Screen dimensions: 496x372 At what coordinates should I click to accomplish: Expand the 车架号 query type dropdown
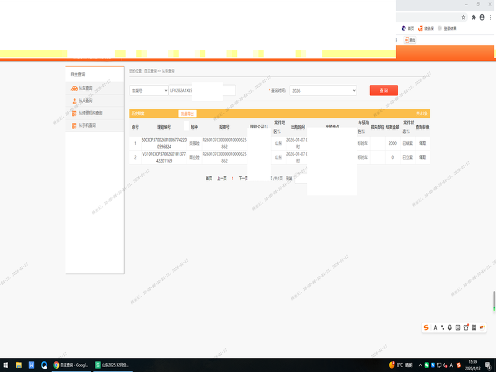pos(148,91)
